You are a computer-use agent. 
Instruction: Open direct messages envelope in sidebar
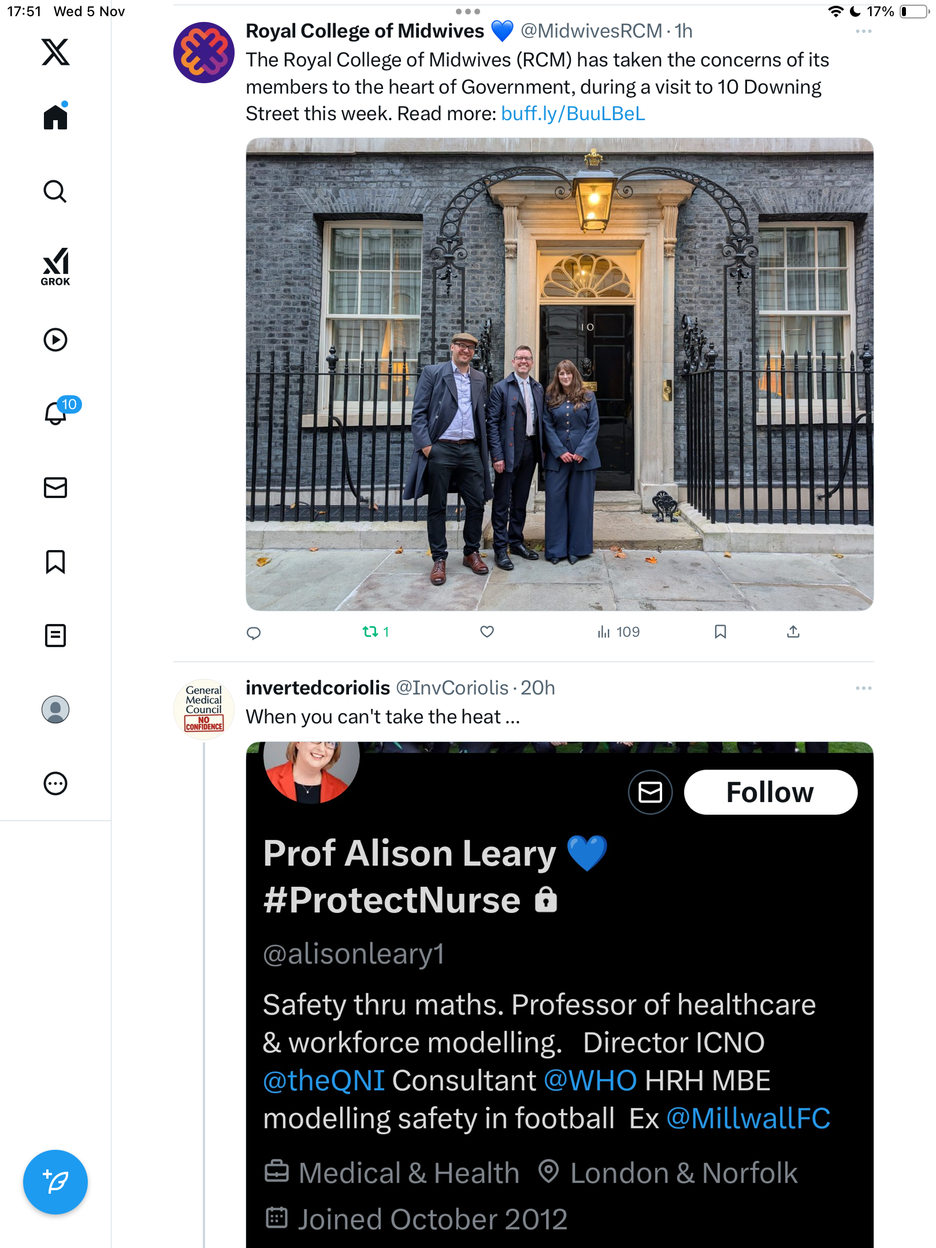point(55,488)
